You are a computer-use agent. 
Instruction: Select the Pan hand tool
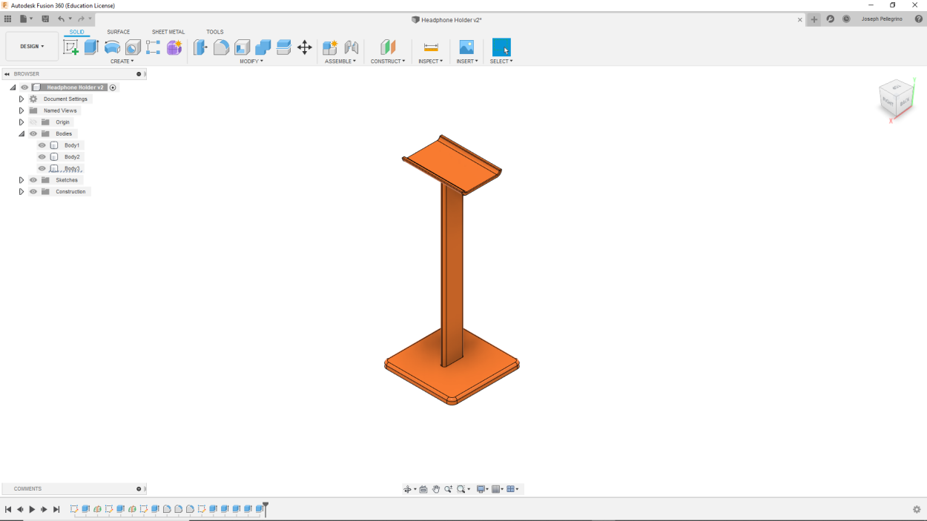(x=436, y=489)
